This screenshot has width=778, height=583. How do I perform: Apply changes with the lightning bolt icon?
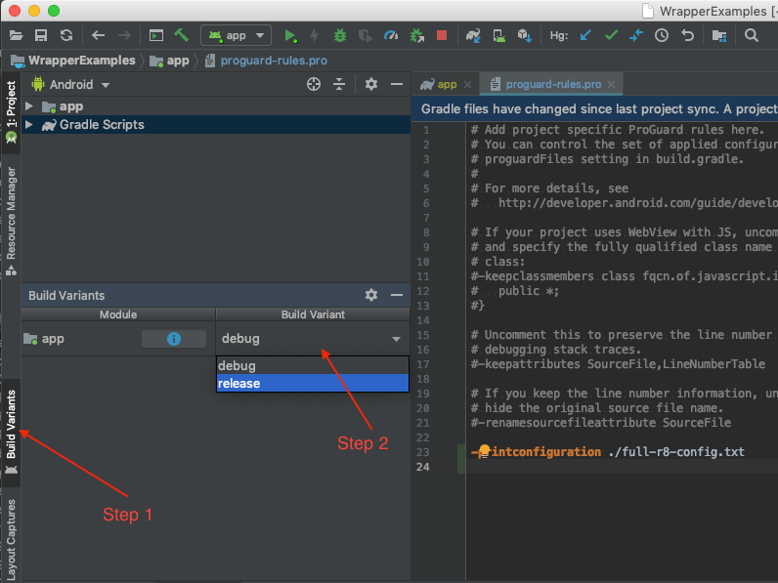[x=314, y=36]
